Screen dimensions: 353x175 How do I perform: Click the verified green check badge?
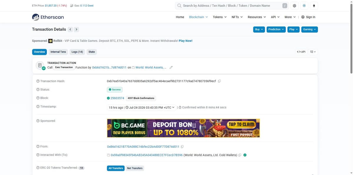(245, 155)
